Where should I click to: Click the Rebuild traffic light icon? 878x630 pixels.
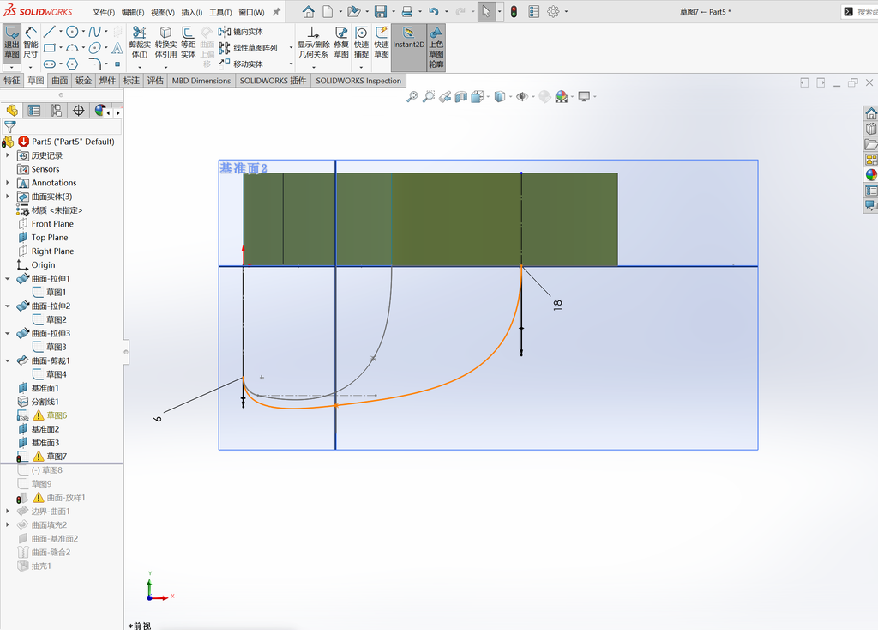pos(514,11)
